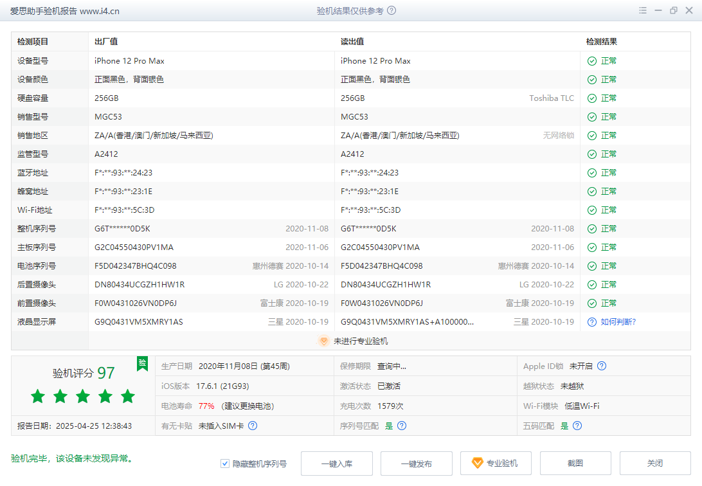Click the 无网络锁 label
Image resolution: width=702 pixels, height=486 pixels.
[559, 136]
